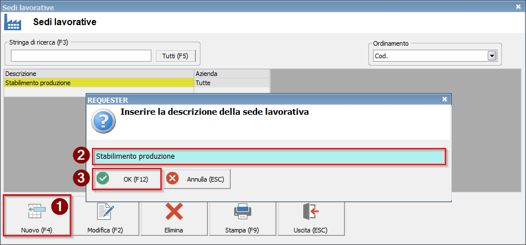Click the Tutti (F5) button
This screenshot has height=245, width=526.
pyautogui.click(x=175, y=56)
